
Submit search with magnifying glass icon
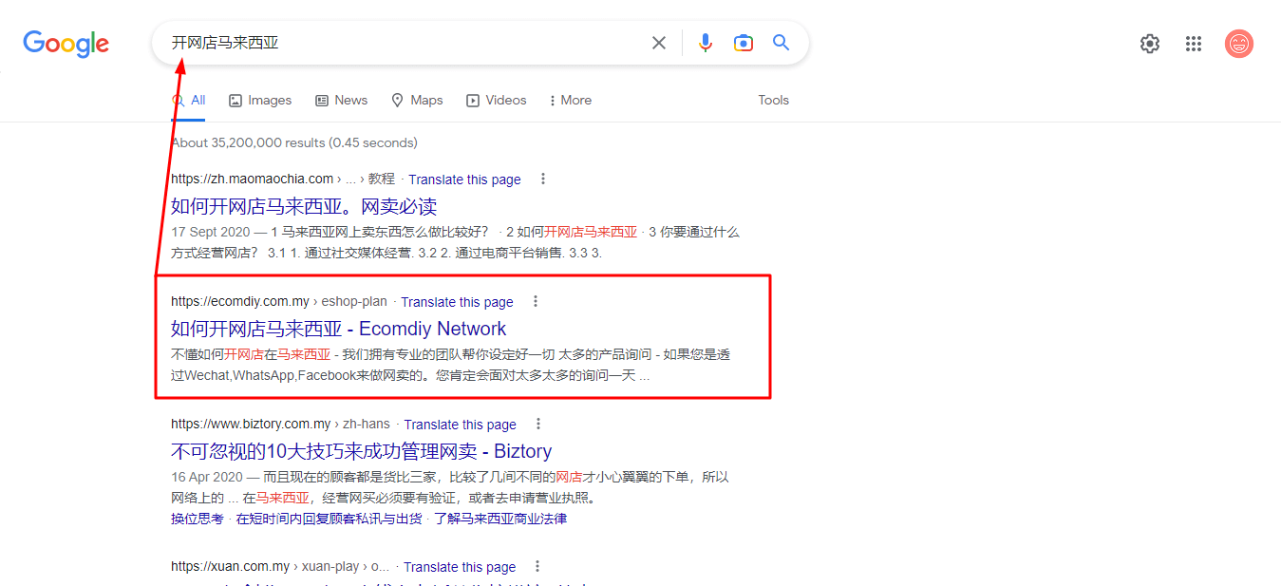(782, 43)
